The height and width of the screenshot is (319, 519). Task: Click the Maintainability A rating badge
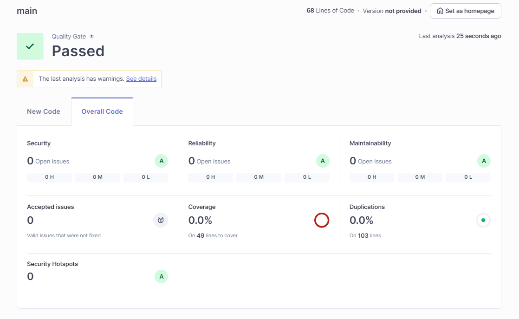pos(484,161)
